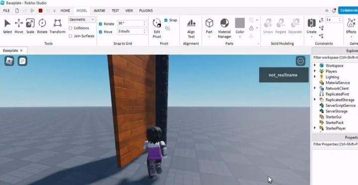Click the Collaborate button

point(348,10)
